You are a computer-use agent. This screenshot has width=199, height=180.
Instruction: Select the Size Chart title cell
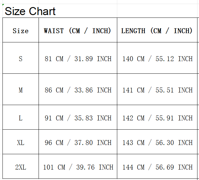[x=21, y=11]
